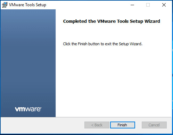Click 'Setup Wizard.' at end of instruction sentence

pyautogui.click(x=131, y=44)
